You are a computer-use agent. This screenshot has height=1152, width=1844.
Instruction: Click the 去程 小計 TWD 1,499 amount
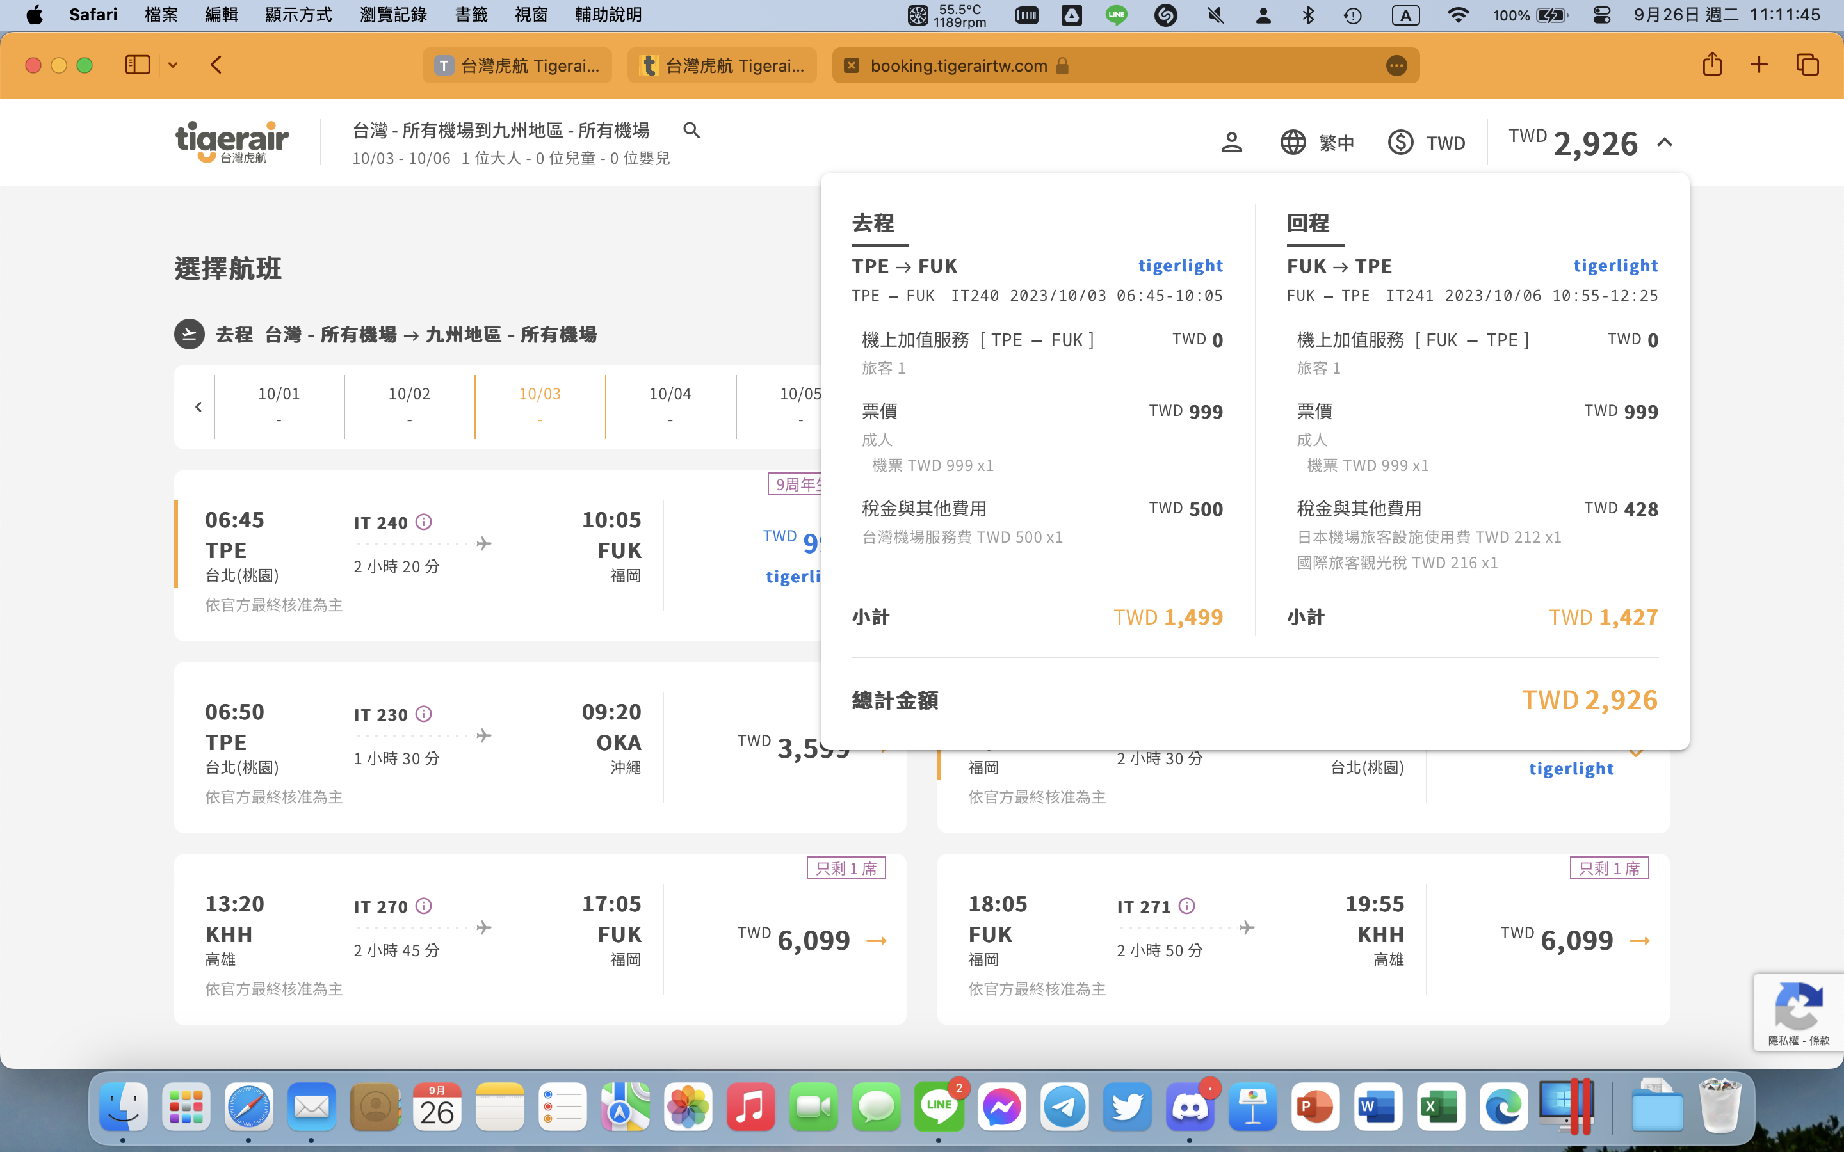pos(1168,616)
